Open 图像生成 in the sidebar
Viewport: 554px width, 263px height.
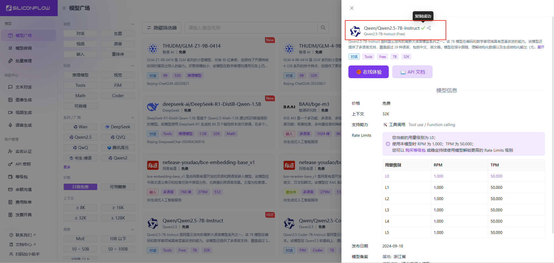23,100
